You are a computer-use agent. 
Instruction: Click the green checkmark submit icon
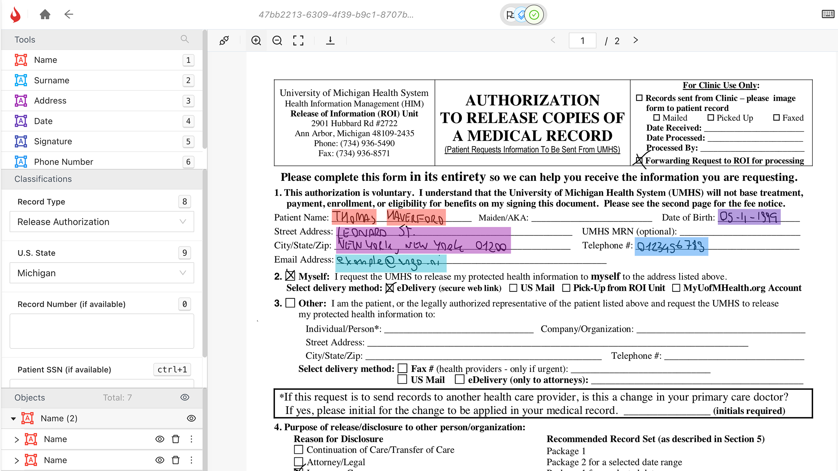click(x=534, y=15)
